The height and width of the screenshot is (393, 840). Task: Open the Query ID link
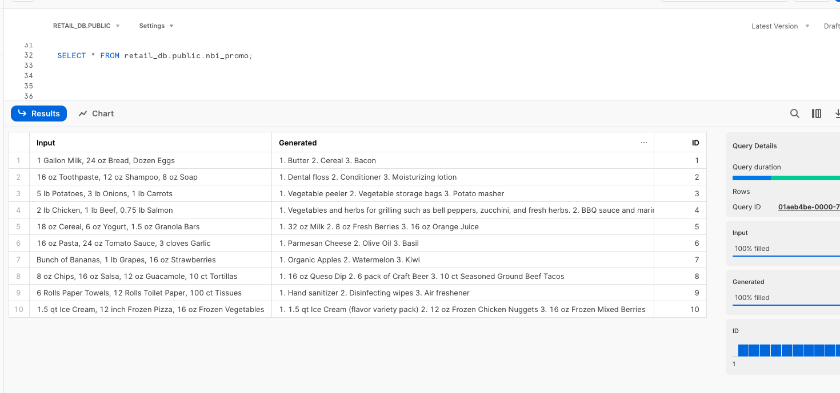[x=808, y=207]
